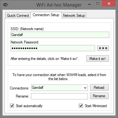This screenshot has width=118, height=118.
Task: Toggle the Start automatically checkbox
Action: (12, 106)
